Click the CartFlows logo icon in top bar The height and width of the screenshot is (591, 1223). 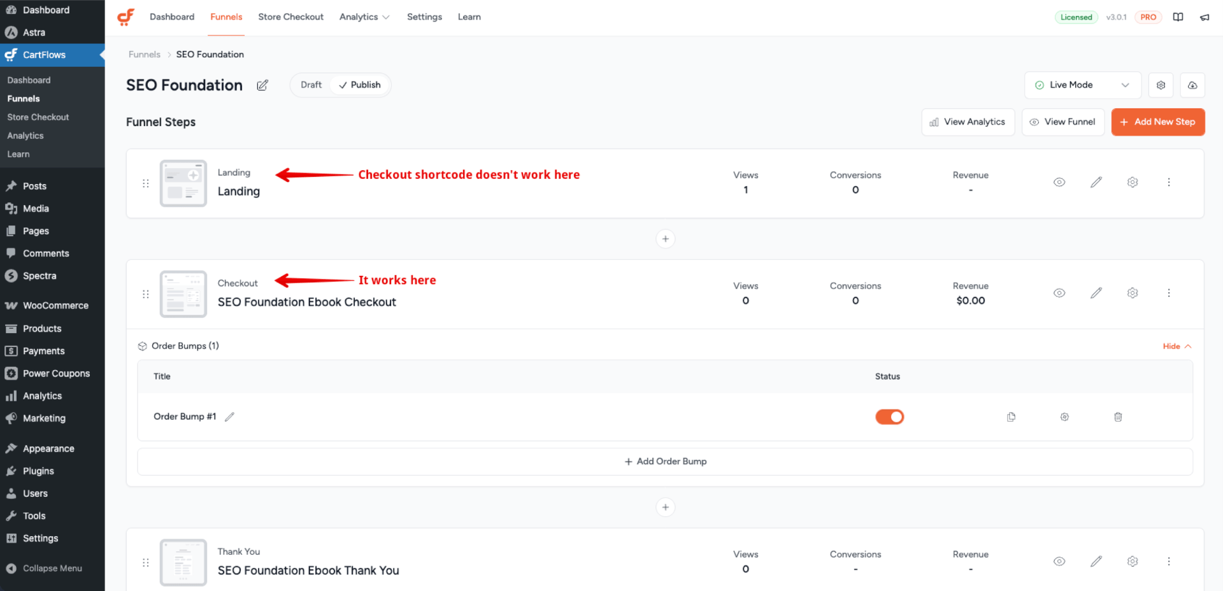[126, 17]
